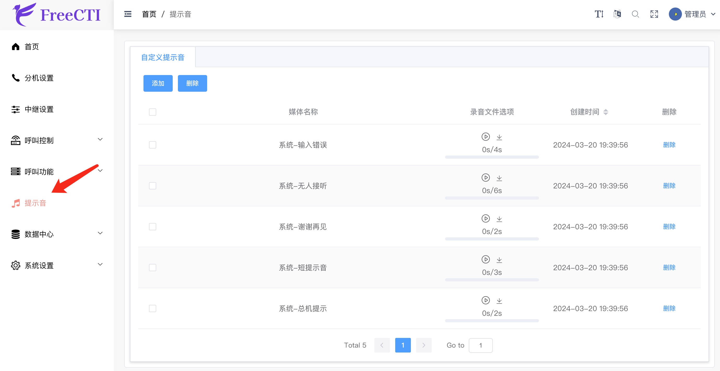Image resolution: width=720 pixels, height=371 pixels.
Task: Switch language via the translation icon
Action: [x=617, y=14]
